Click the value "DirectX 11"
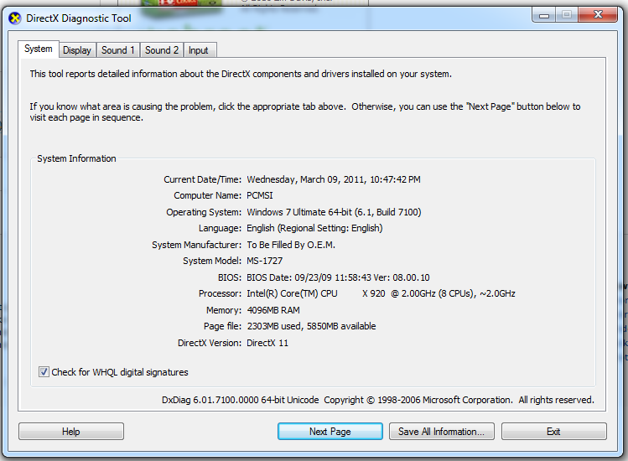The height and width of the screenshot is (461, 628). point(267,343)
